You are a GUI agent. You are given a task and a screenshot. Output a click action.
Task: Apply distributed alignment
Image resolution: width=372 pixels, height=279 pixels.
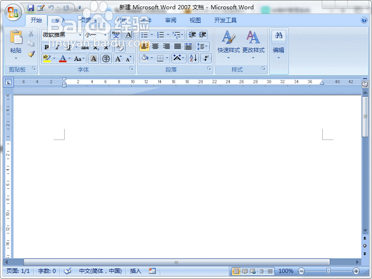(x=188, y=46)
